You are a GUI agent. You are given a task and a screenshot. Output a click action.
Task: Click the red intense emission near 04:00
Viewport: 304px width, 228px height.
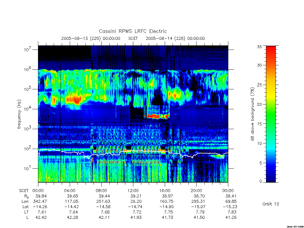[74, 99]
